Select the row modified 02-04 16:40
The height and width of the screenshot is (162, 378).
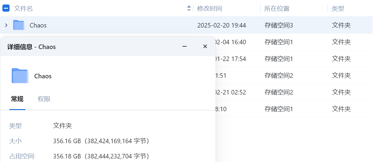[230, 42]
